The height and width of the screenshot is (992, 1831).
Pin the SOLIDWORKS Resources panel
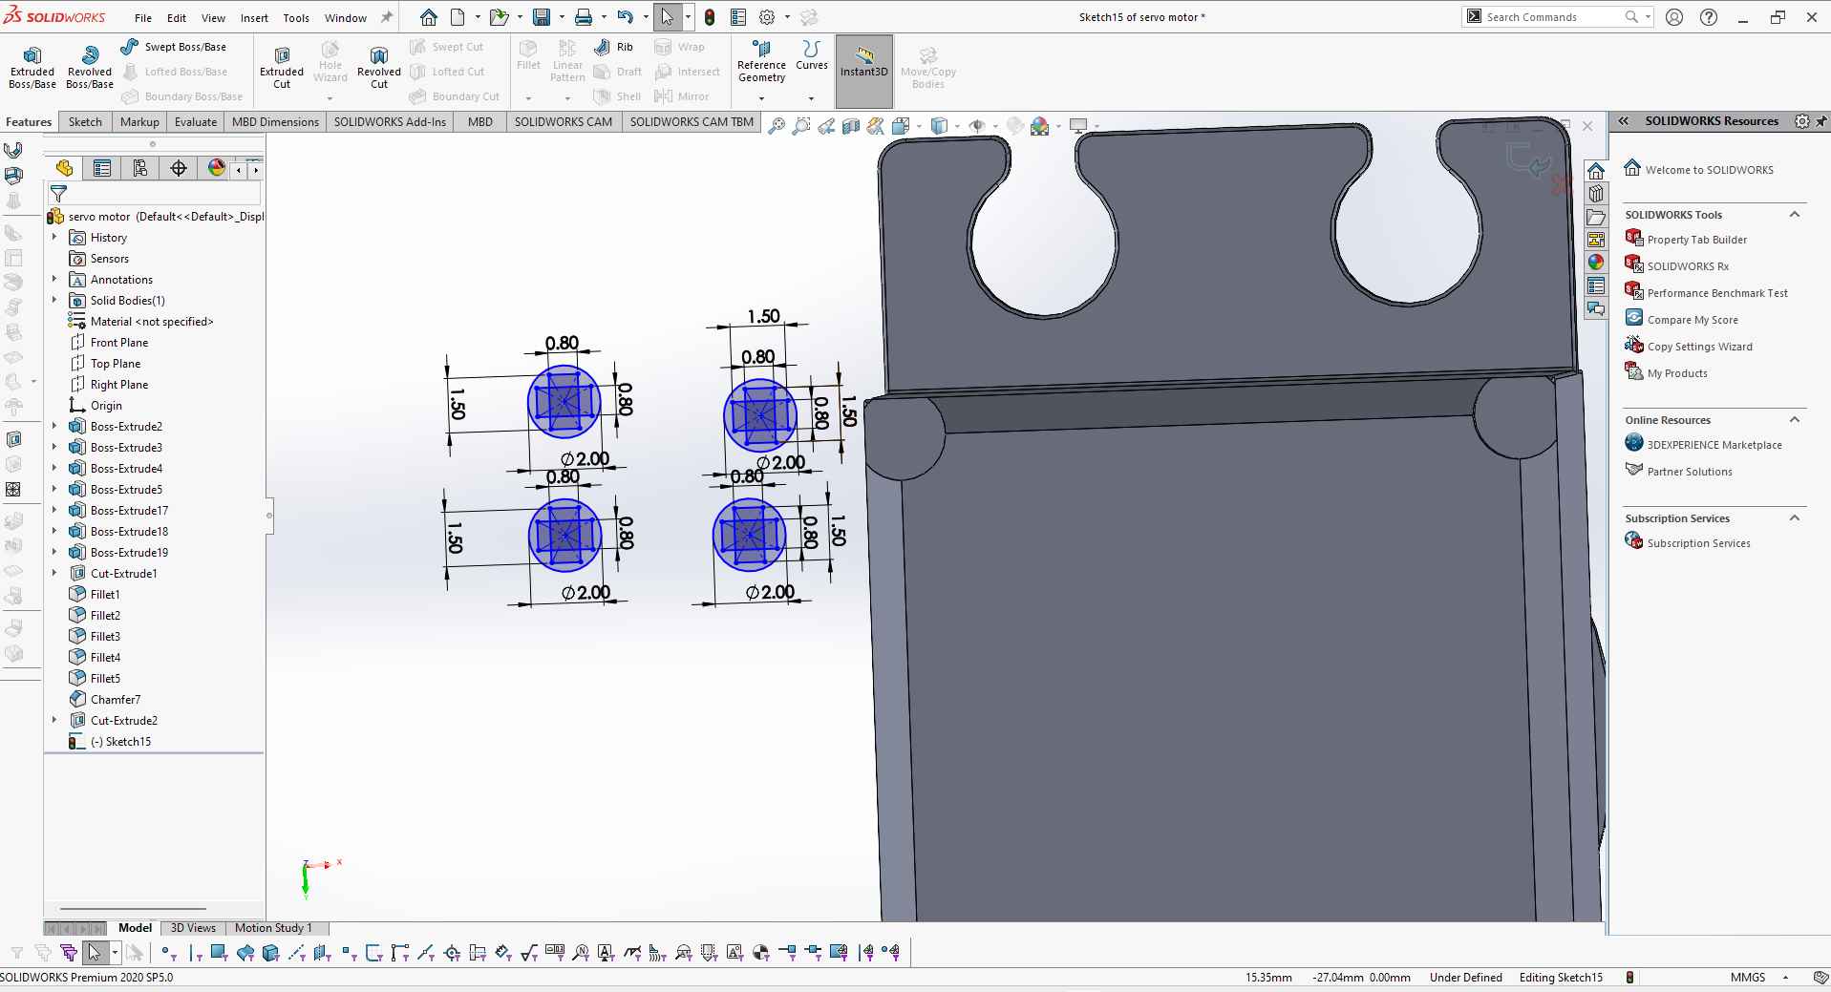(1821, 121)
